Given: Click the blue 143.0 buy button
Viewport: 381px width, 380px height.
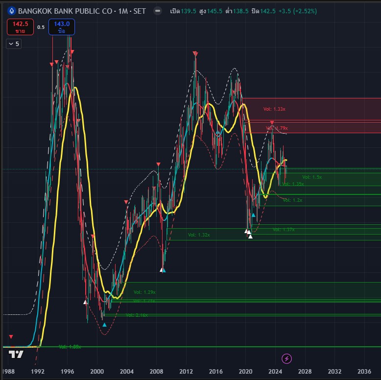Looking at the screenshot, I should point(62,27).
